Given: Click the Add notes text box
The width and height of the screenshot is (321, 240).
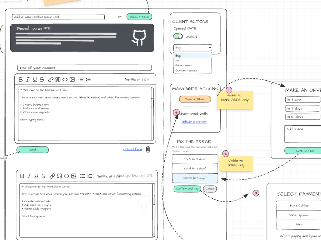Looking at the screenshot, I should (x=303, y=134).
